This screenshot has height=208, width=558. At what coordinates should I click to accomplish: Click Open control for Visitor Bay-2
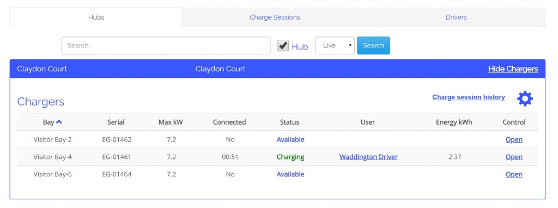click(x=514, y=139)
